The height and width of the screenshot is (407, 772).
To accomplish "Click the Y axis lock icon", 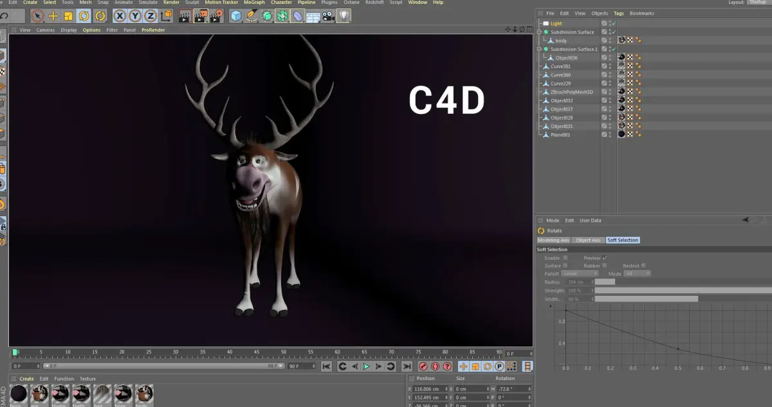I will point(135,16).
